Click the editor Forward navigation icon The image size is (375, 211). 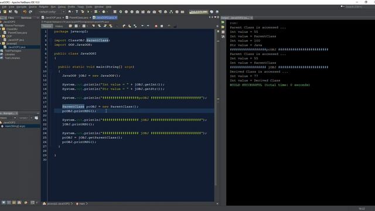[x=84, y=26]
